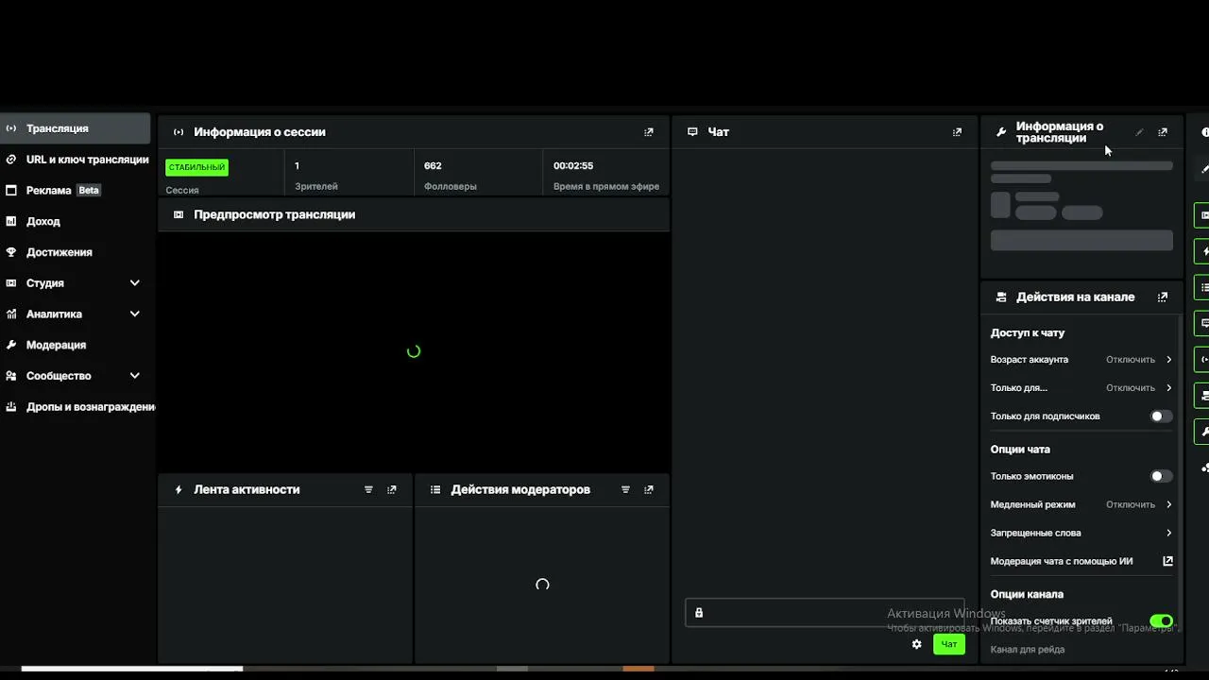
Task: Pop out the Действия модераторов panel
Action: pos(648,489)
